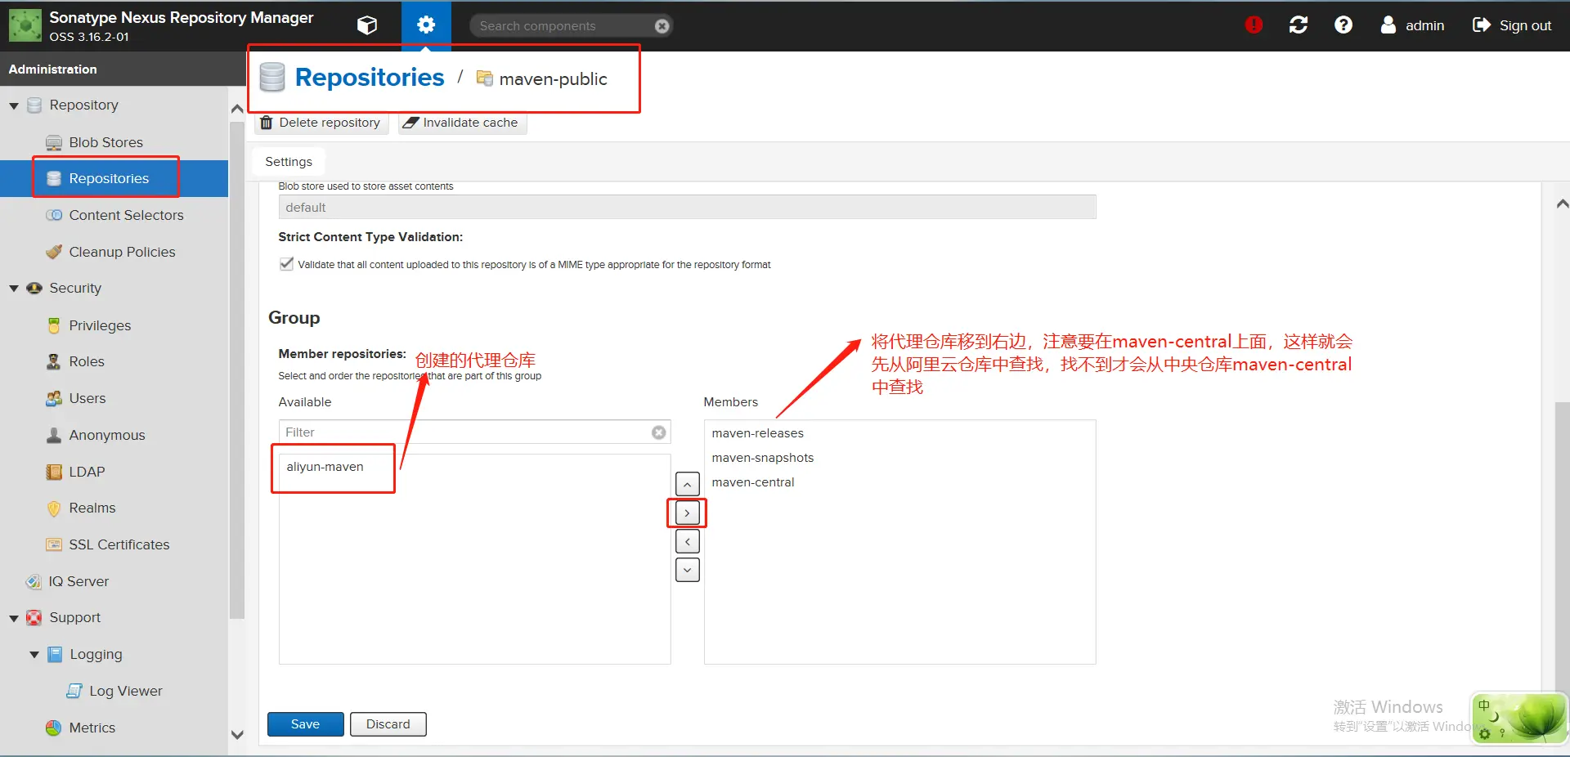Remove repository from Members with left-arrow button

[x=688, y=541]
